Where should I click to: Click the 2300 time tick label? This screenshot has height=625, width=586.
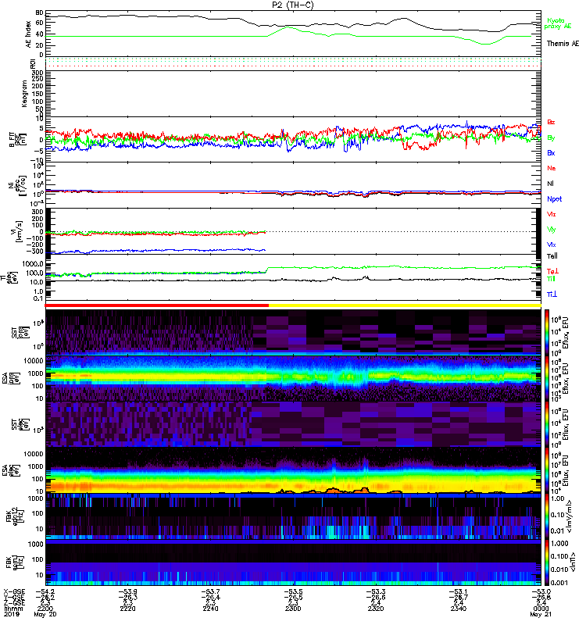coord(293,609)
